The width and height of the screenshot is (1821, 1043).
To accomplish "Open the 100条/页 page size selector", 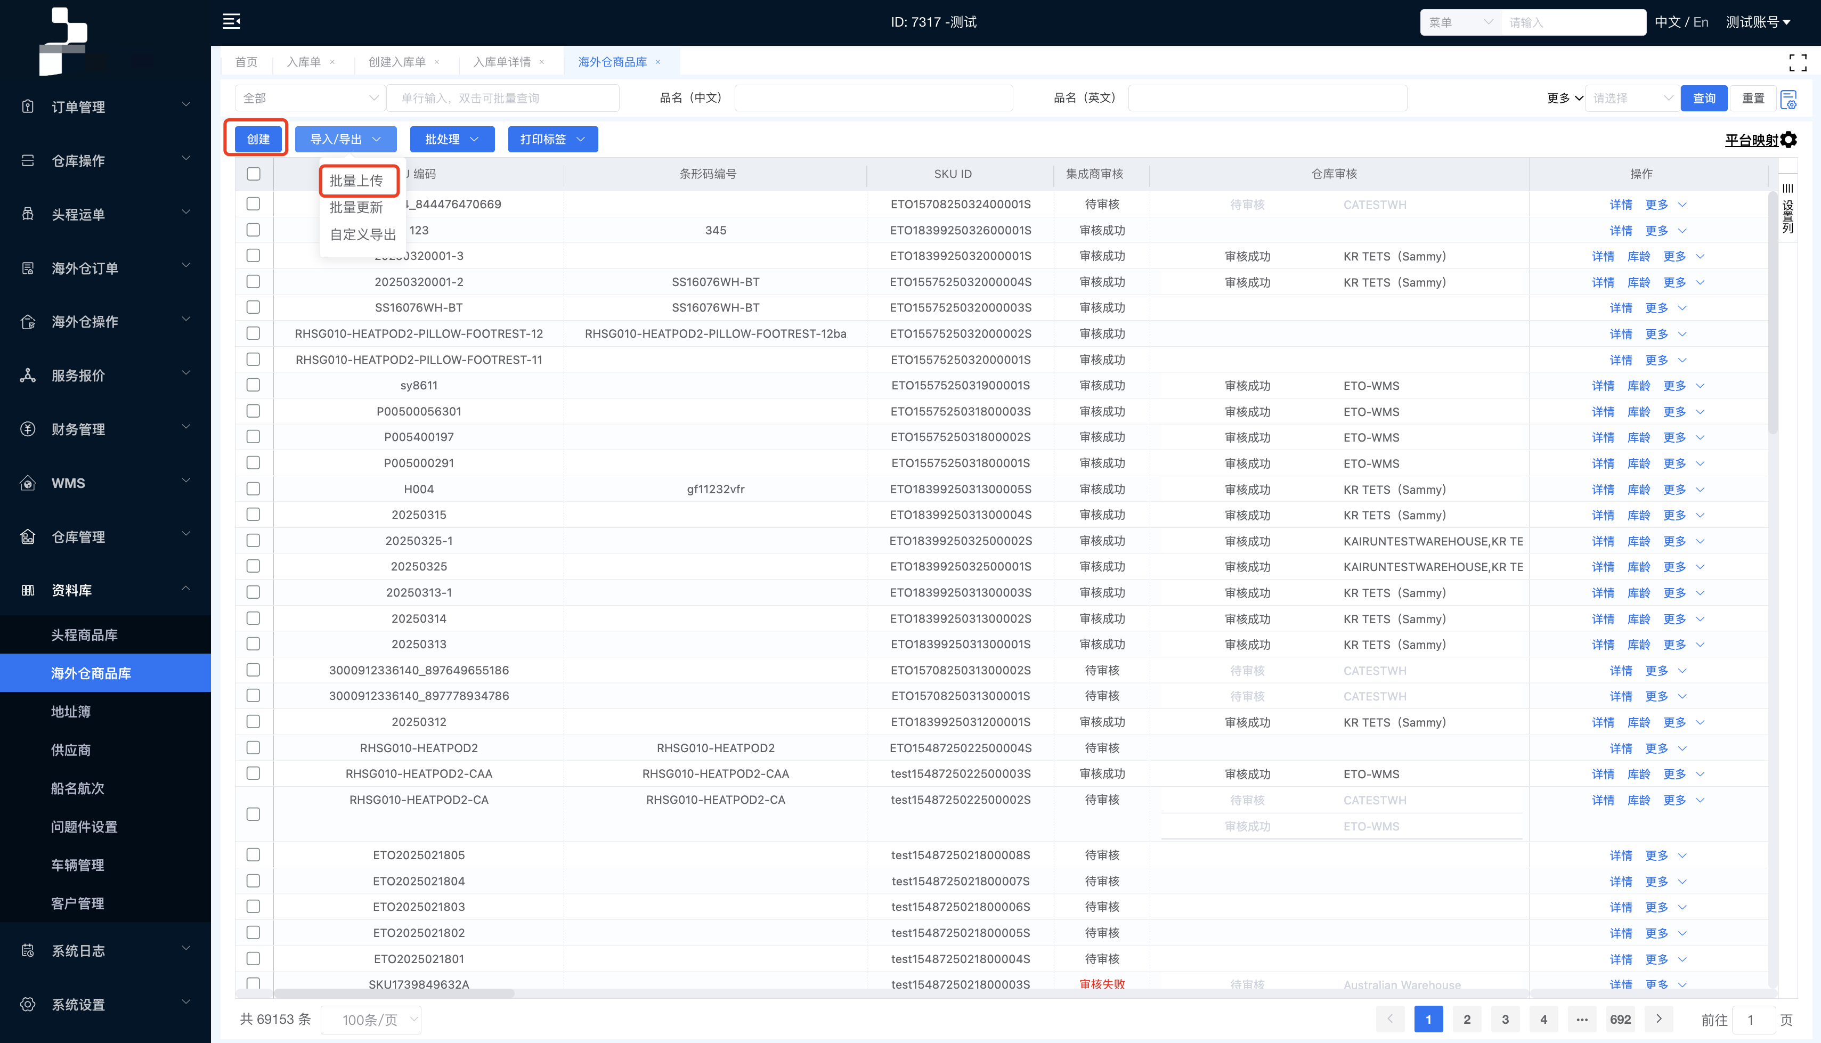I will 370,1020.
